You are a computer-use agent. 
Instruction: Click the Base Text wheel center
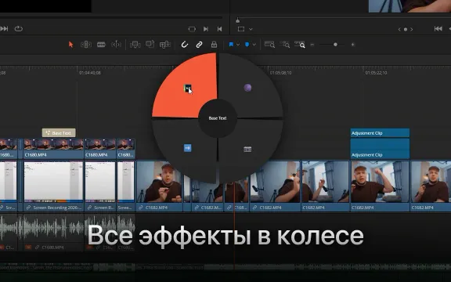[x=218, y=118]
